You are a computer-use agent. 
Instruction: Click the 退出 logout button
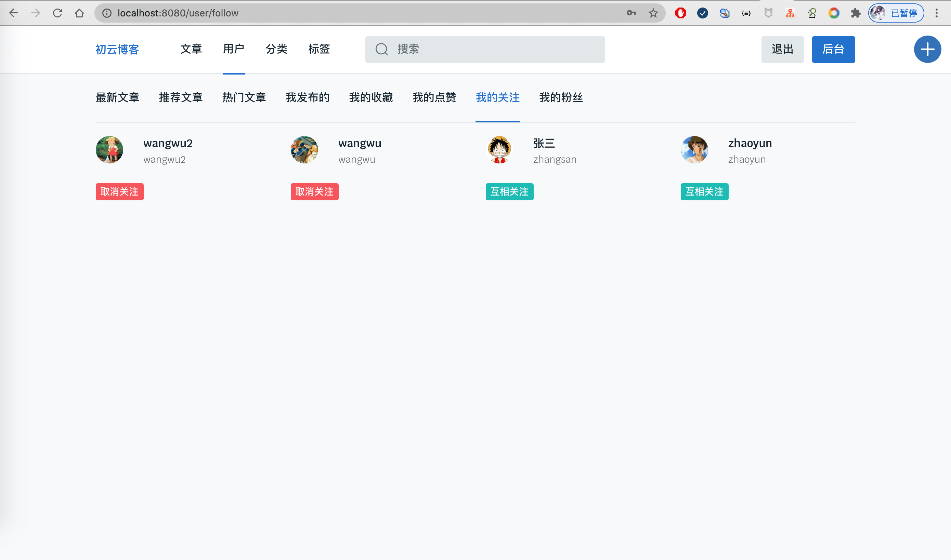click(x=782, y=50)
